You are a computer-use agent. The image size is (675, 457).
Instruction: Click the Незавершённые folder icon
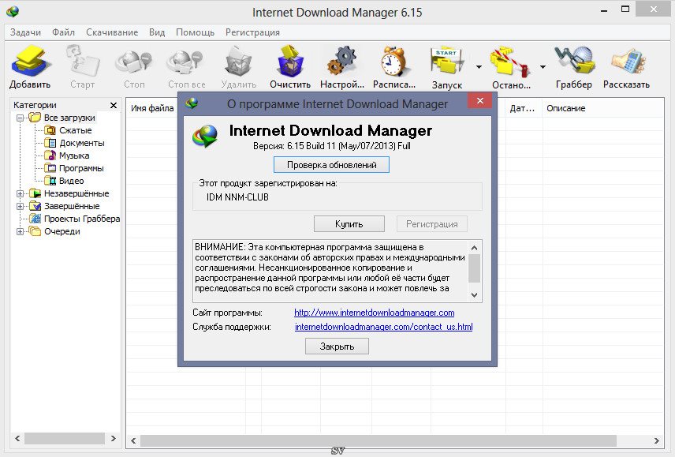pos(35,193)
